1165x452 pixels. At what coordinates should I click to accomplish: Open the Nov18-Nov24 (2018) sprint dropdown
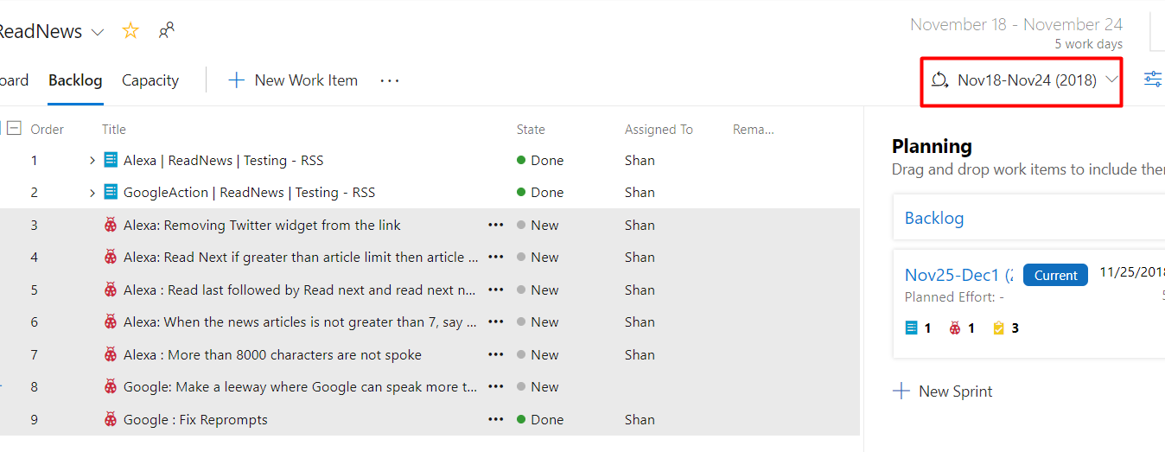[x=1023, y=80]
